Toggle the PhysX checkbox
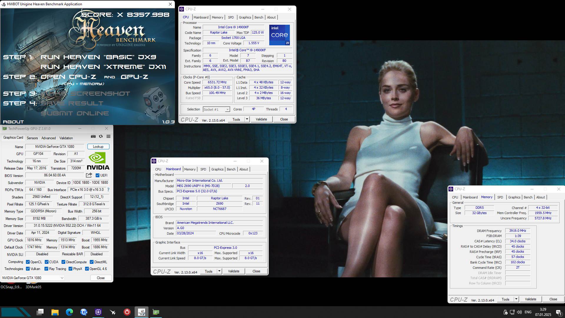The height and width of the screenshot is (318, 565). click(70, 269)
